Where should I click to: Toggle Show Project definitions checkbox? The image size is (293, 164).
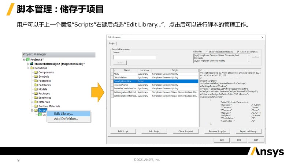coord(207,52)
